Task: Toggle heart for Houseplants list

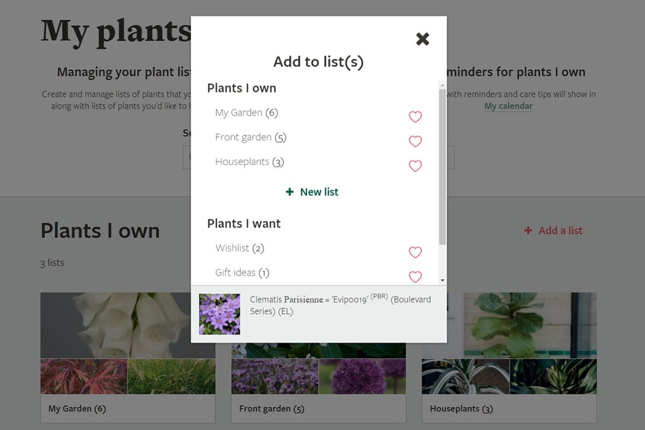Action: pyautogui.click(x=415, y=166)
